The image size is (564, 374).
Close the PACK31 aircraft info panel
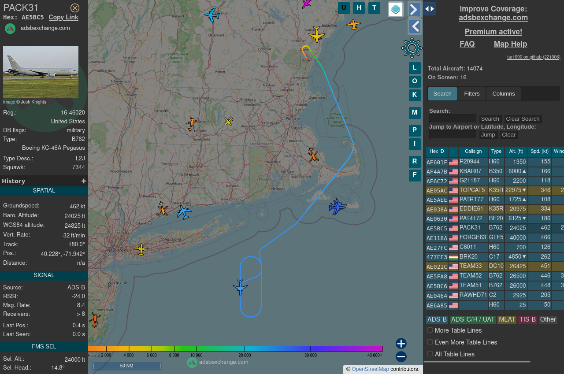[x=75, y=8]
